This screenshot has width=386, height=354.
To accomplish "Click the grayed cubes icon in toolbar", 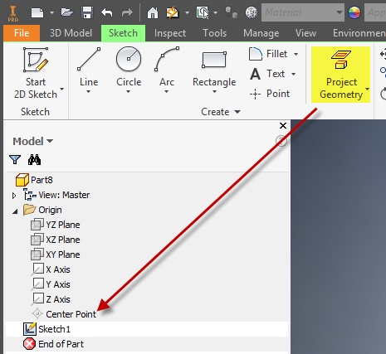I will tap(231, 12).
